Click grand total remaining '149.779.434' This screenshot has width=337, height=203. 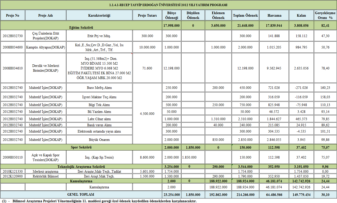point(301,195)
